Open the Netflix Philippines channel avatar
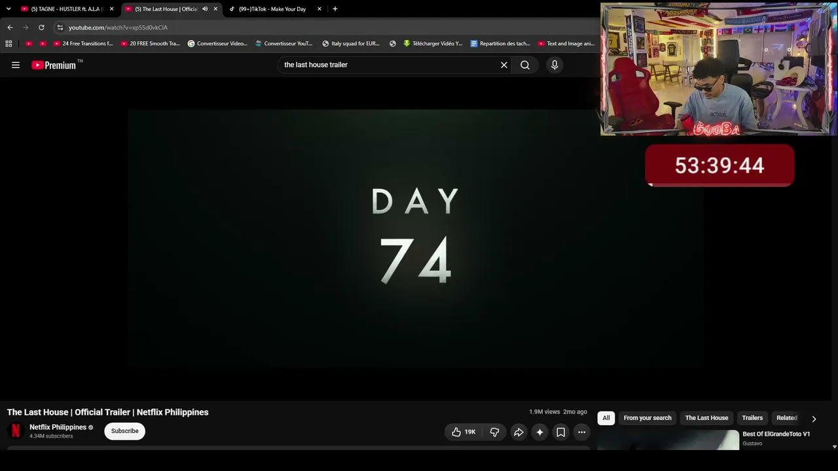 pyautogui.click(x=16, y=431)
